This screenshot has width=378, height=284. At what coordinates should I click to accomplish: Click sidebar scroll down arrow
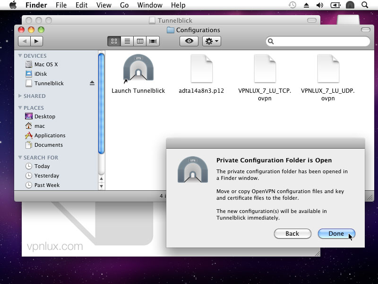point(101,186)
